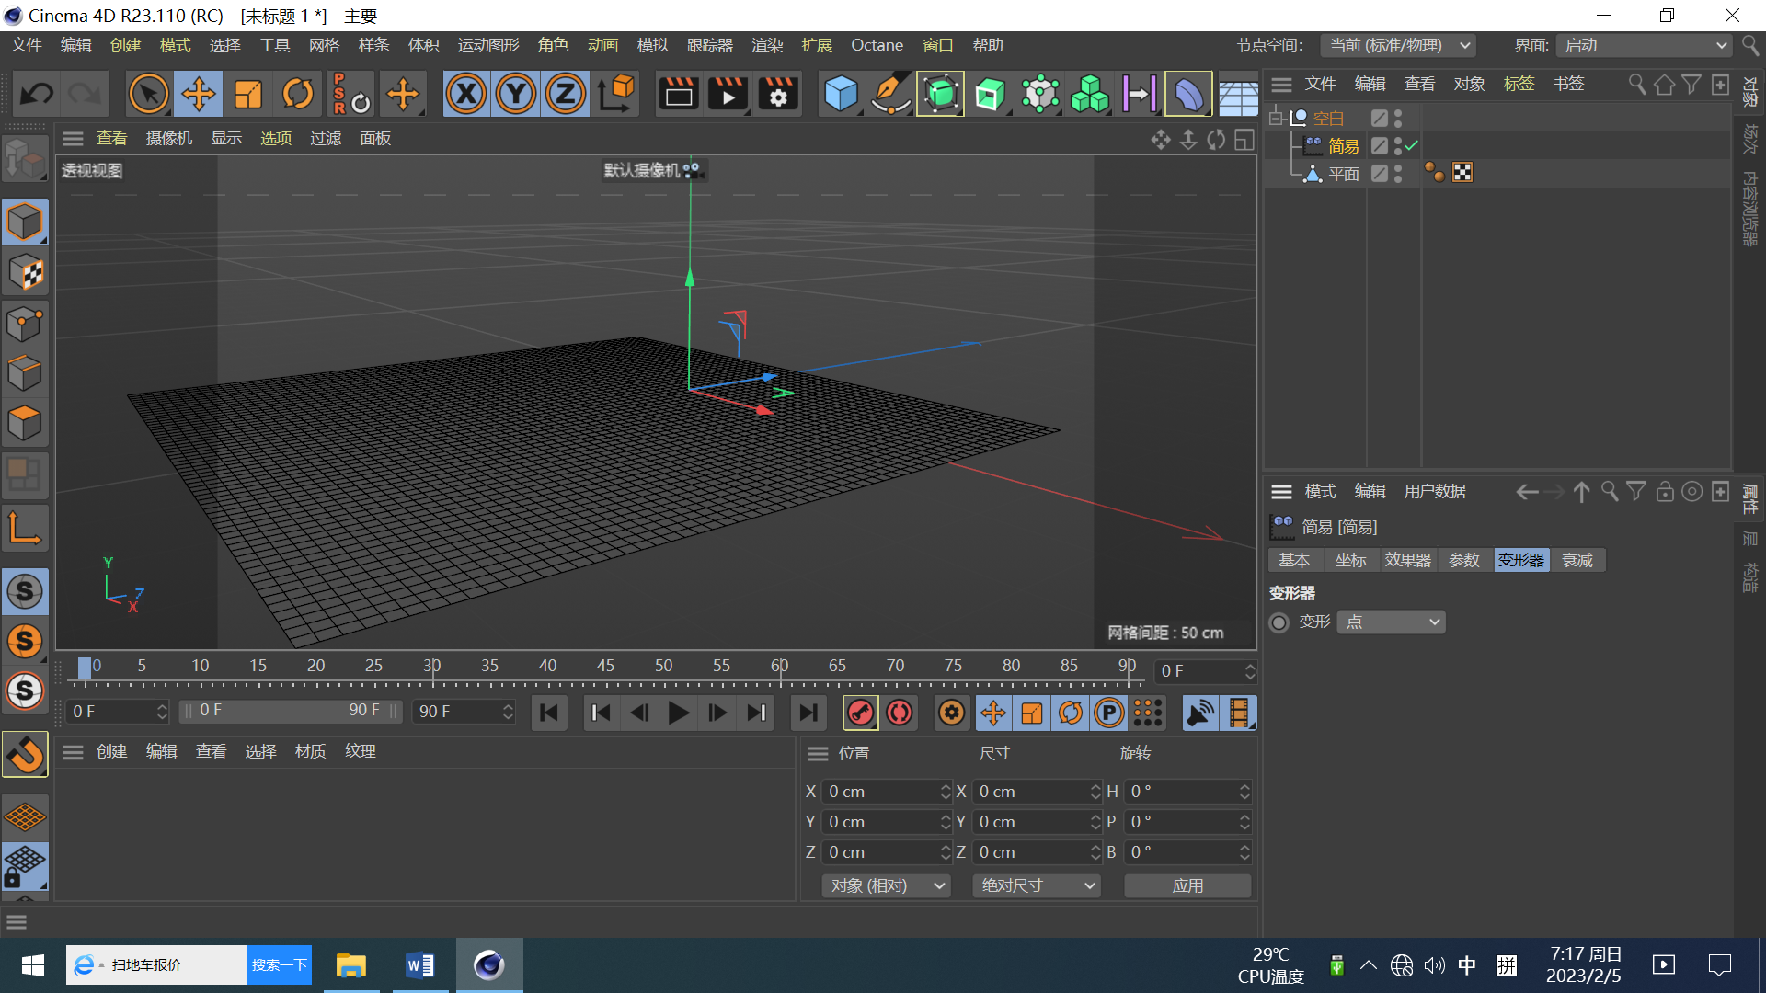
Task: Open the 编辑 menu in menu bar
Action: (x=75, y=45)
